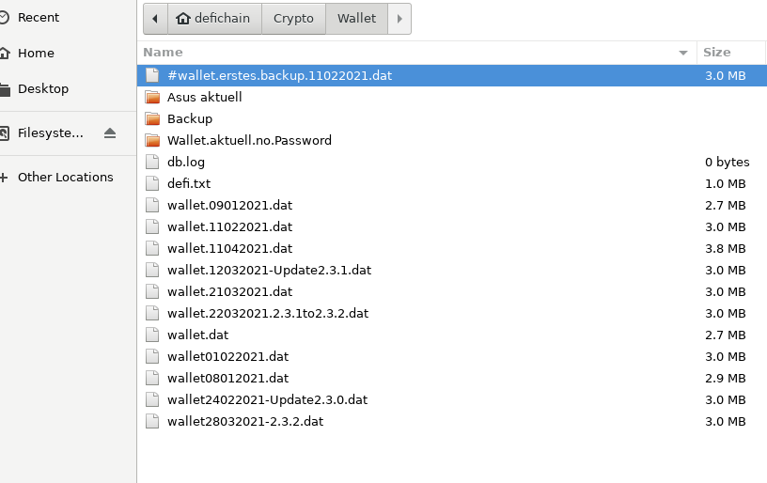Select the defi.txt file
Viewport: 767px width, 483px height.
click(x=452, y=184)
